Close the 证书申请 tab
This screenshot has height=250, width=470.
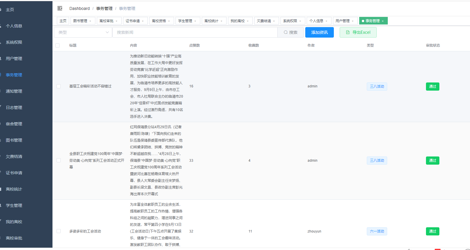143,21
